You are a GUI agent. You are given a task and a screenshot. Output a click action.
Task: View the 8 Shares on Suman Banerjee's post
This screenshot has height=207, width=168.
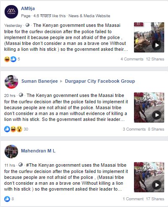pyautogui.click(x=156, y=129)
